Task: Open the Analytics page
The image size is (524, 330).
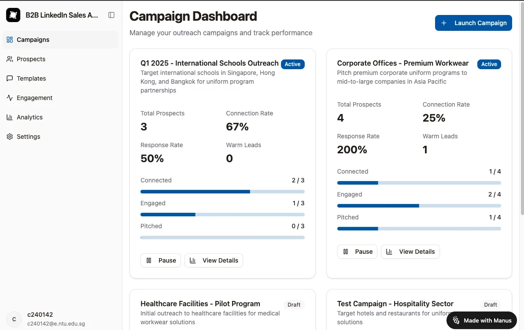Action: pos(60,117)
